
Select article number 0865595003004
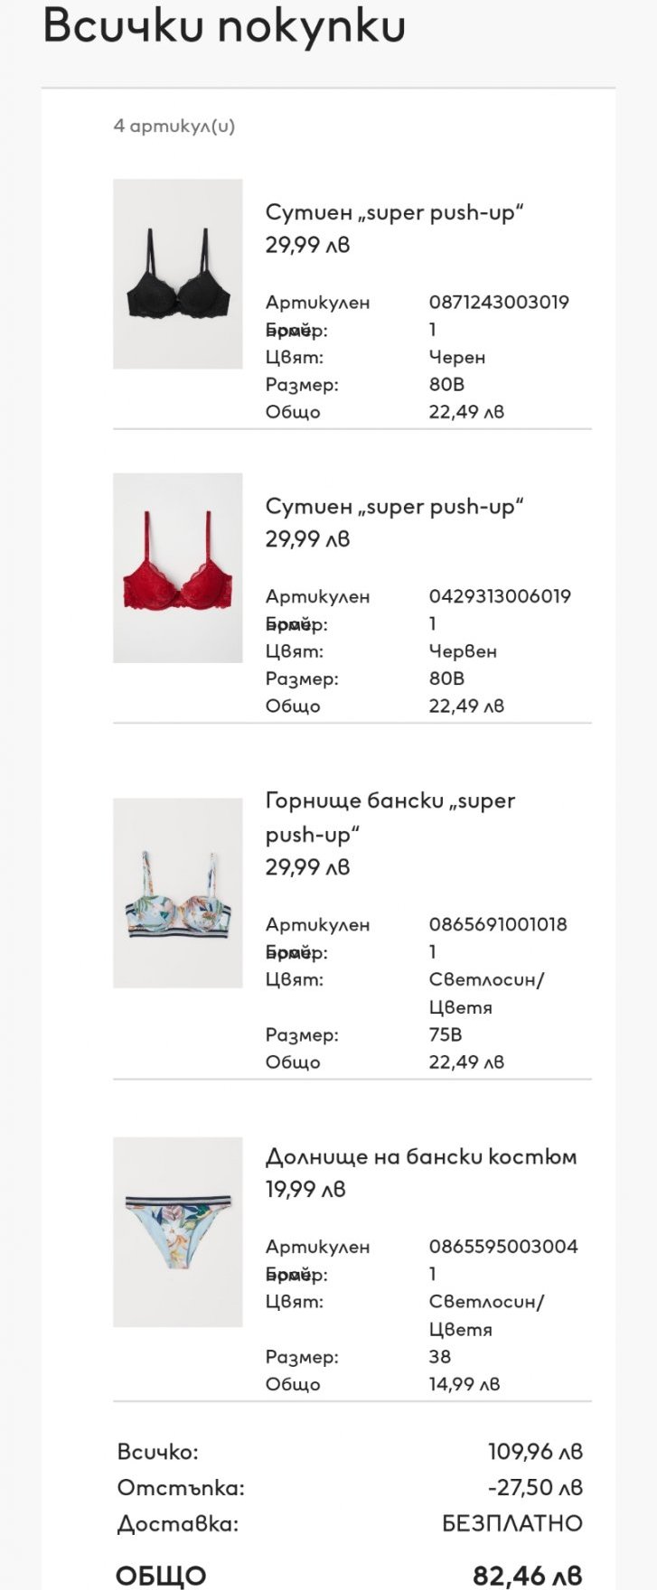tap(503, 1246)
